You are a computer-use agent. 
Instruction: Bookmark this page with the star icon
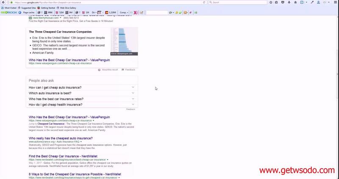click(x=271, y=3)
